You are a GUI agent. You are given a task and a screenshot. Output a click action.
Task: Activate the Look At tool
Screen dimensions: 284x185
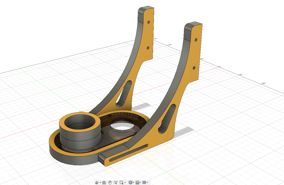pos(104,182)
